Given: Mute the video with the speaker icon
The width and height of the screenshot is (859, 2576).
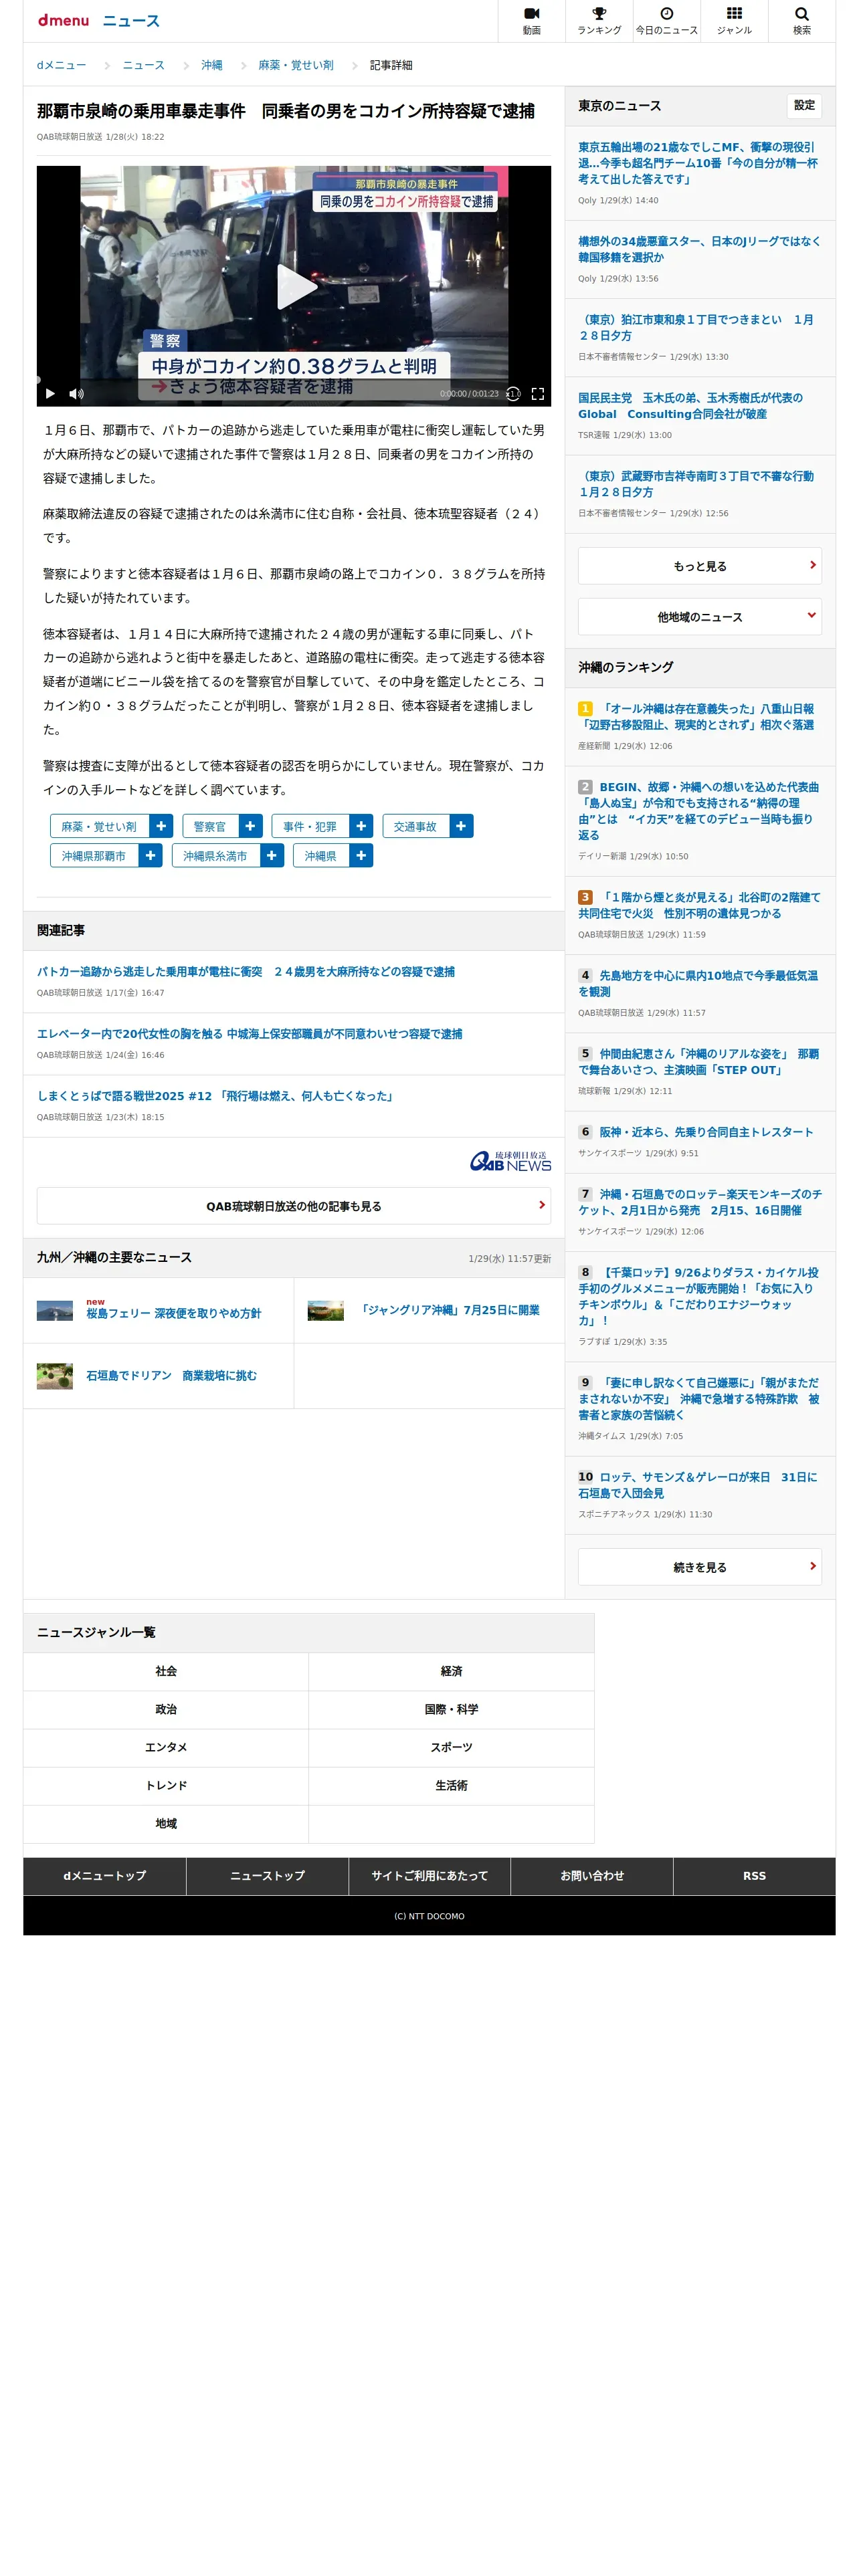Looking at the screenshot, I should (77, 394).
